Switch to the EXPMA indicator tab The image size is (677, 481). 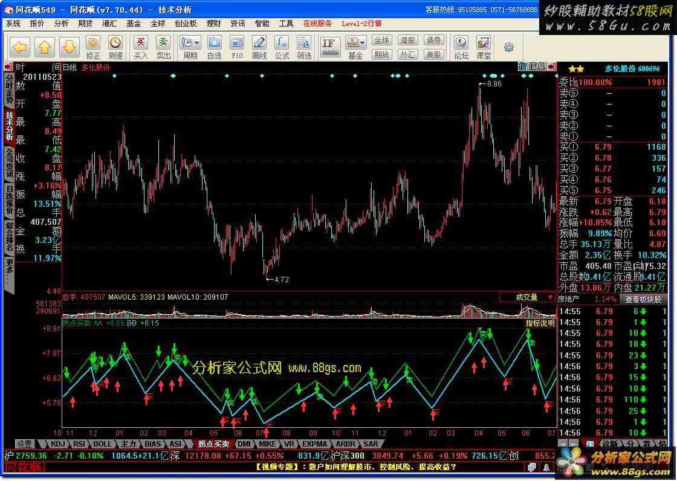[314, 444]
